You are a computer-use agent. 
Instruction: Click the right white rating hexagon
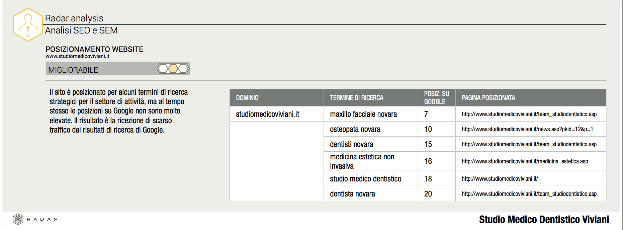(x=183, y=69)
